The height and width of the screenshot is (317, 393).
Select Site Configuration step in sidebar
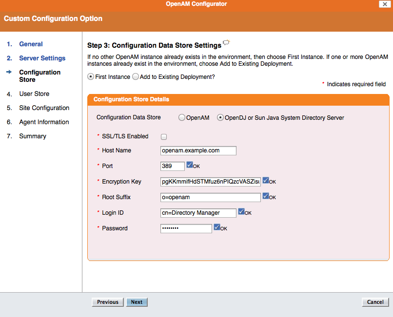[x=44, y=108]
